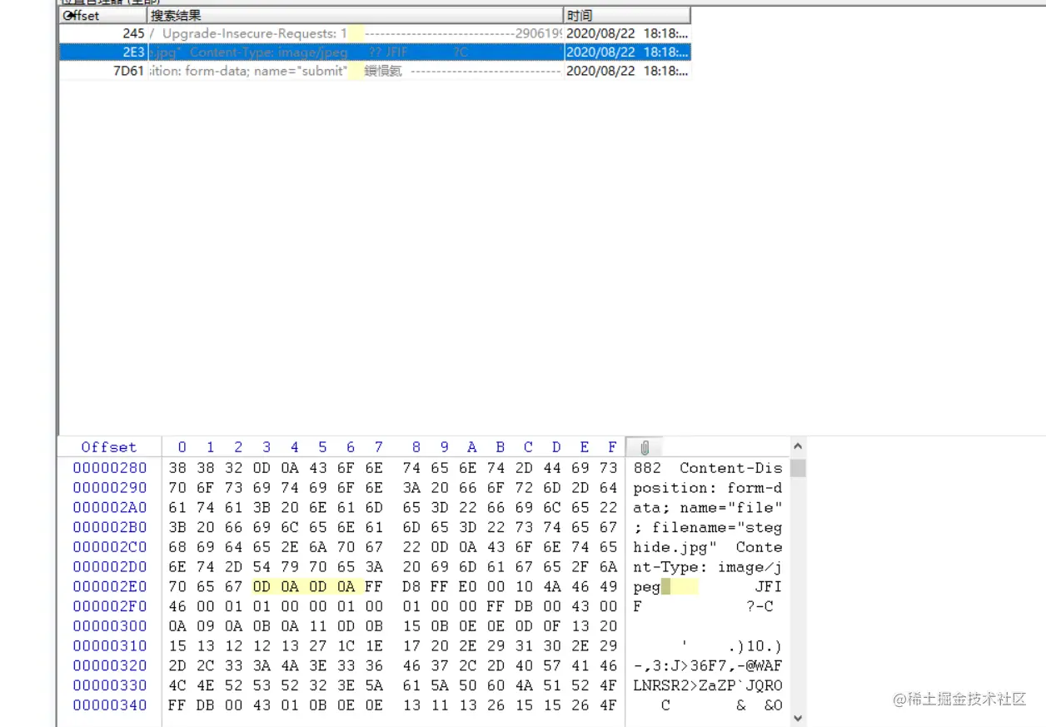Screen dimensions: 1046x727
Task: Click offset row 000002A0
Action: [x=109, y=508]
